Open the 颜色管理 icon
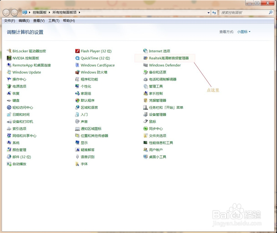Viewport: 277px width, 233px height. pos(9,150)
